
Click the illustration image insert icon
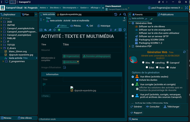(x=64, y=67)
